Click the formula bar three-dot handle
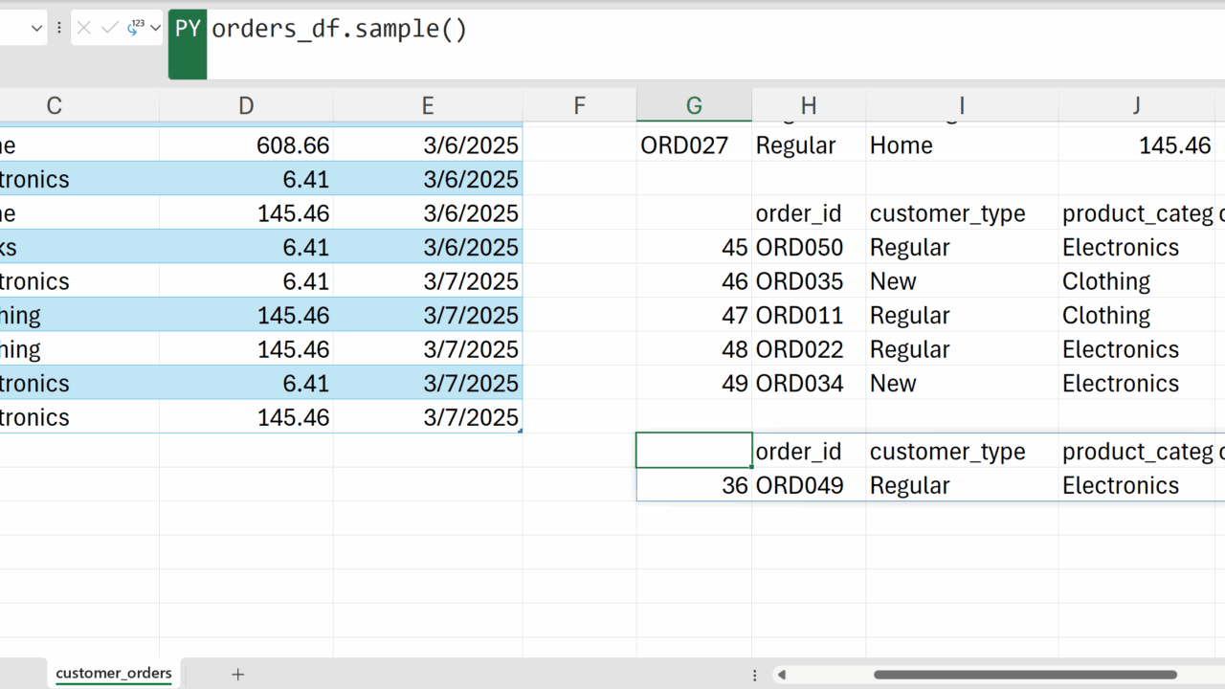 click(x=59, y=29)
